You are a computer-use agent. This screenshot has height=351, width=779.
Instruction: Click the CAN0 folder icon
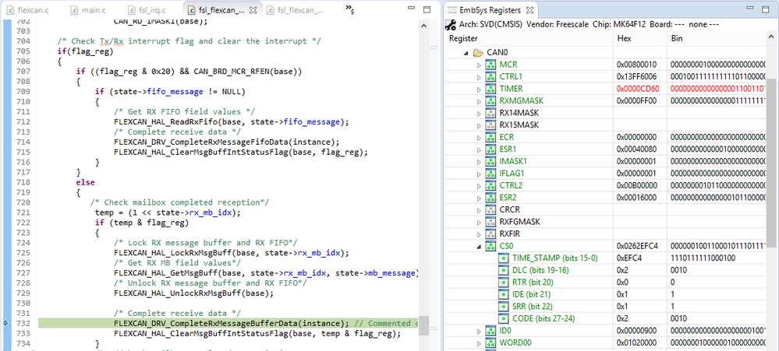tap(478, 53)
